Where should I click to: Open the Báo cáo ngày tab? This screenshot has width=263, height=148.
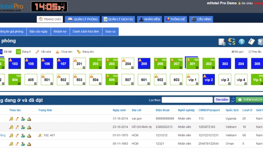click(38, 31)
